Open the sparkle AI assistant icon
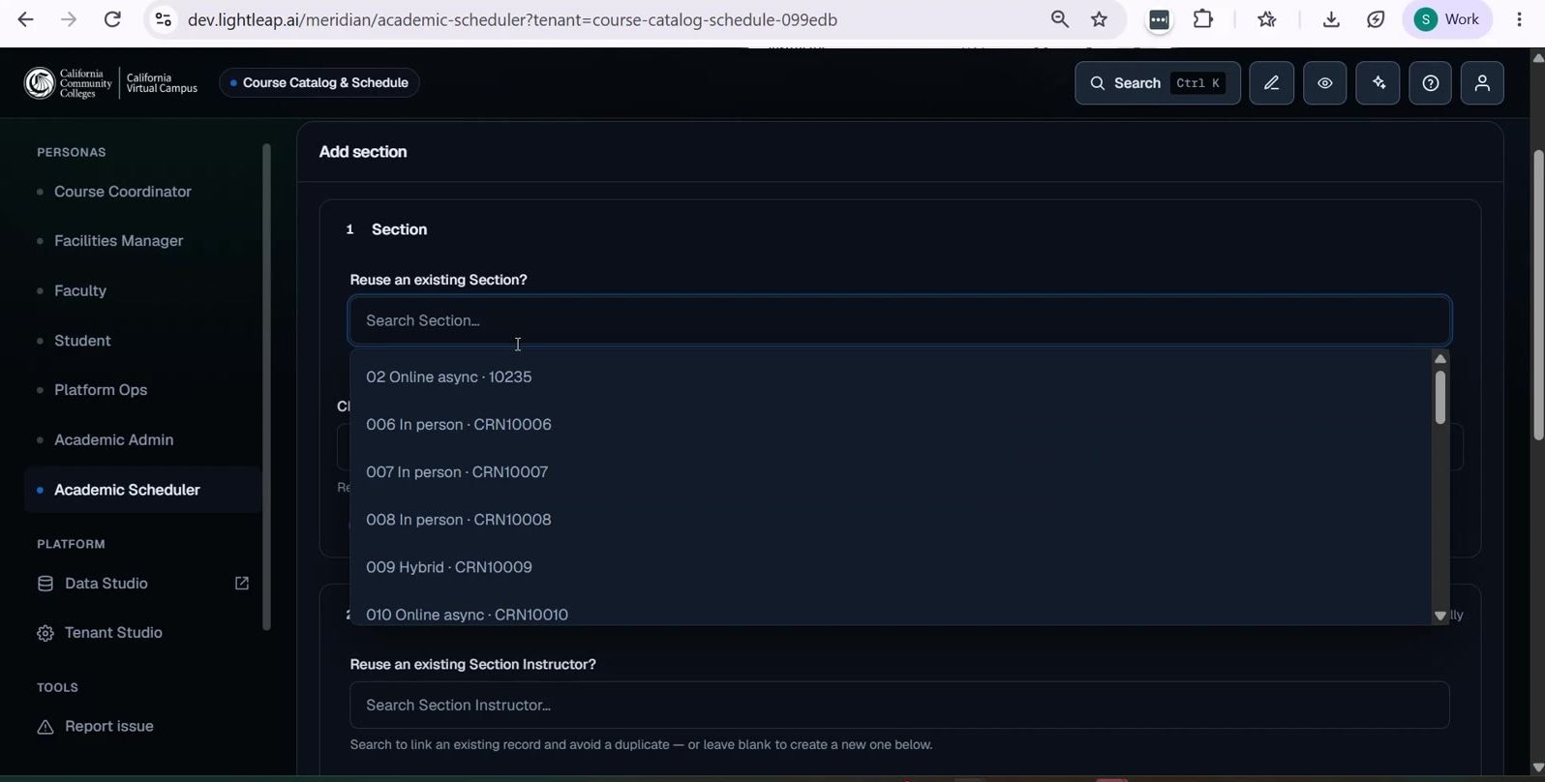This screenshot has width=1545, height=782. (x=1378, y=83)
